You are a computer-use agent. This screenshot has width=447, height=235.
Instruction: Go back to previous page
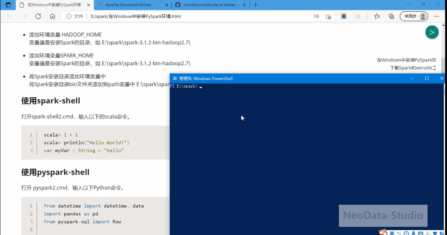click(9, 16)
